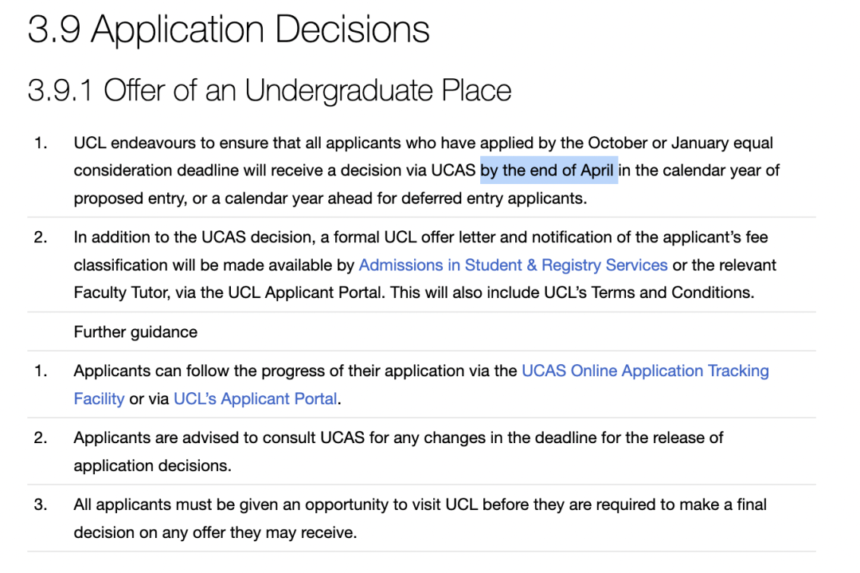Open the UCAS Online Application Tracking link

pyautogui.click(x=645, y=371)
